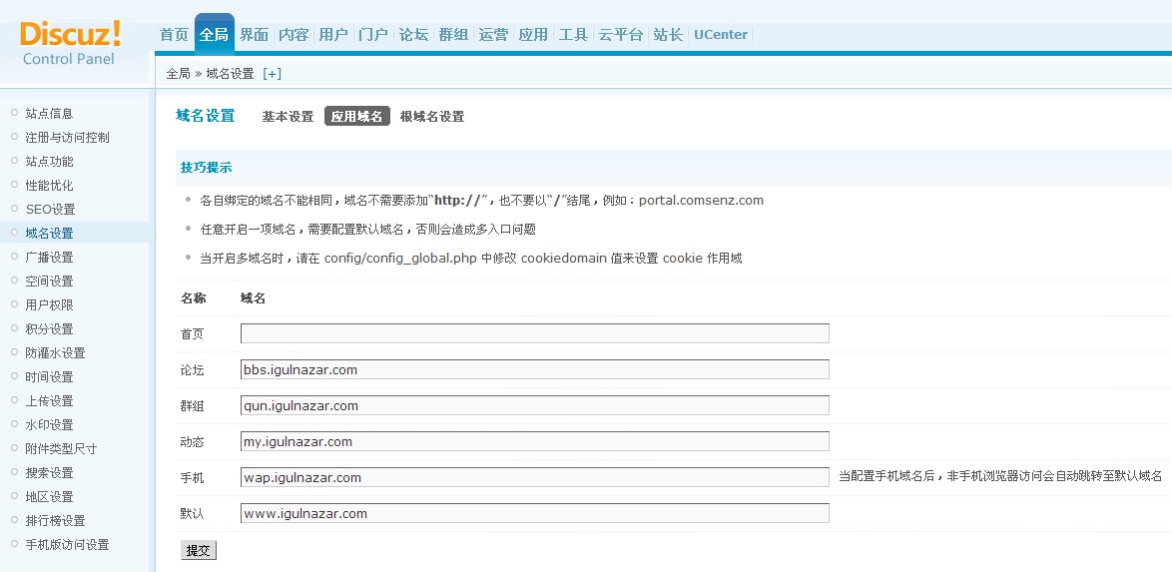
Task: Open 水印设置 in the sidebar
Action: 49,424
